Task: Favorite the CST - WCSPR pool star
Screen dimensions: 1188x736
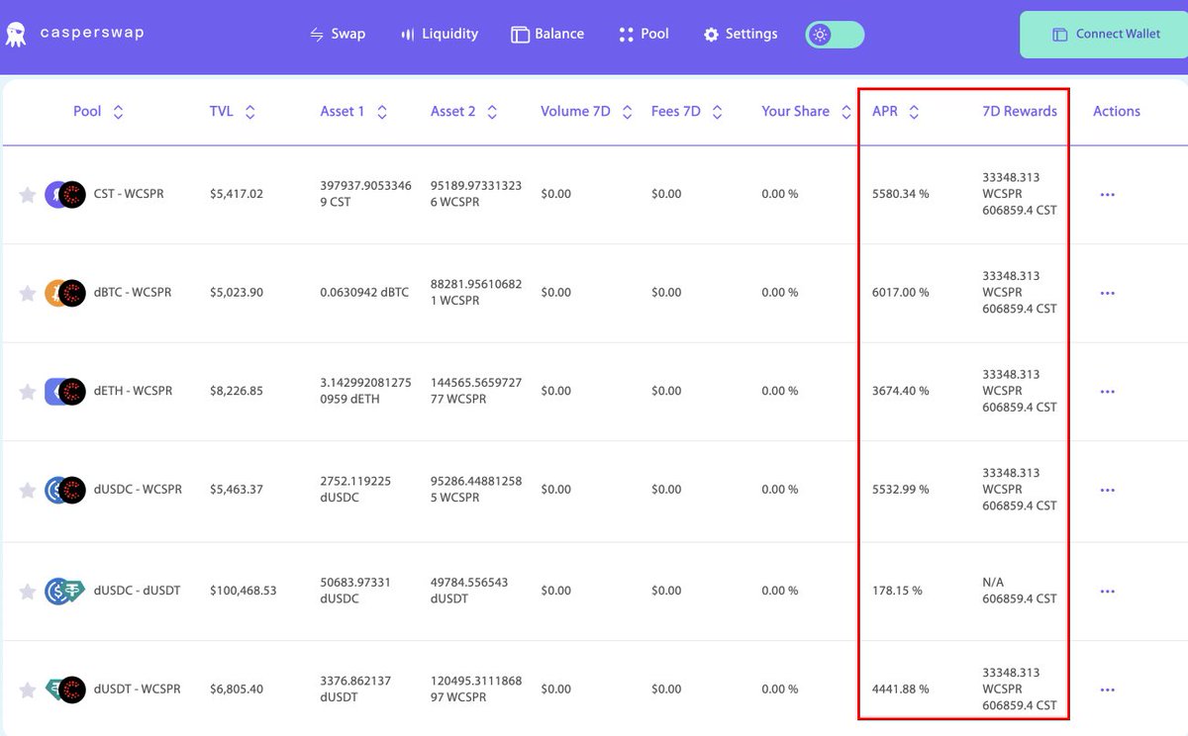Action: (x=28, y=195)
